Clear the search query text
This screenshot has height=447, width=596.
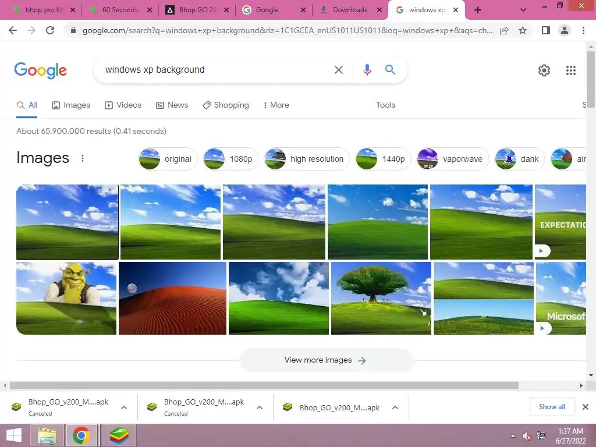tap(338, 70)
